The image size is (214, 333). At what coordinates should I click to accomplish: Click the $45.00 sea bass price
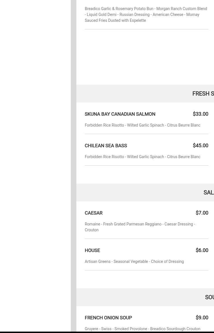click(x=200, y=146)
